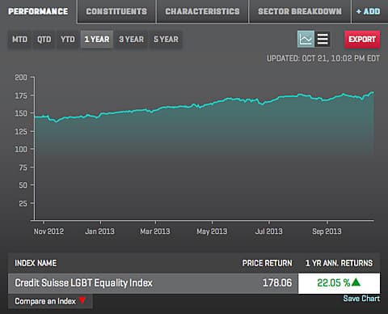Click the + ADD tab
The height and width of the screenshot is (314, 388).
(369, 11)
